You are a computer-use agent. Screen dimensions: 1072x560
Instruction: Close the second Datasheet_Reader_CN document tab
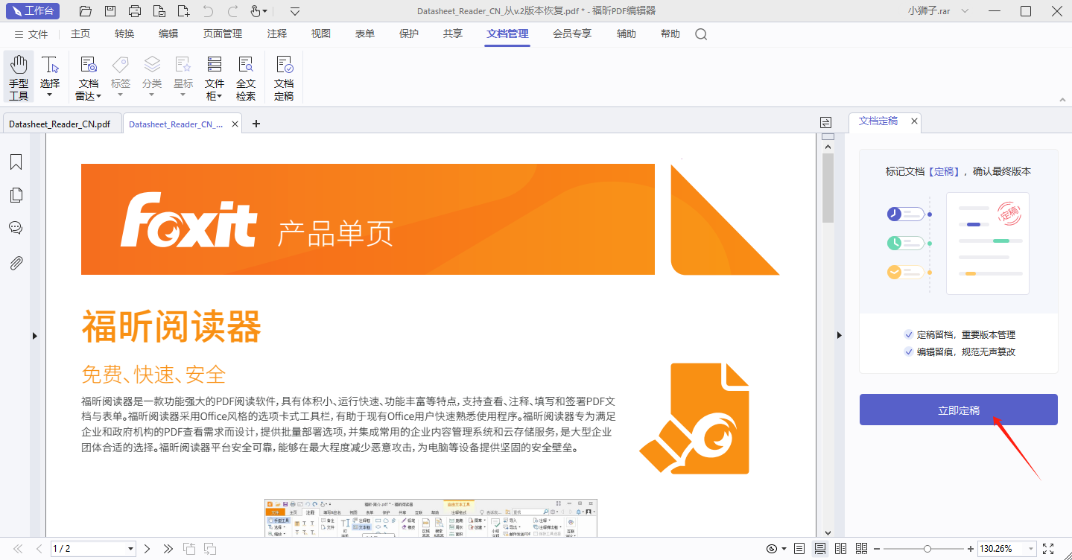(235, 124)
